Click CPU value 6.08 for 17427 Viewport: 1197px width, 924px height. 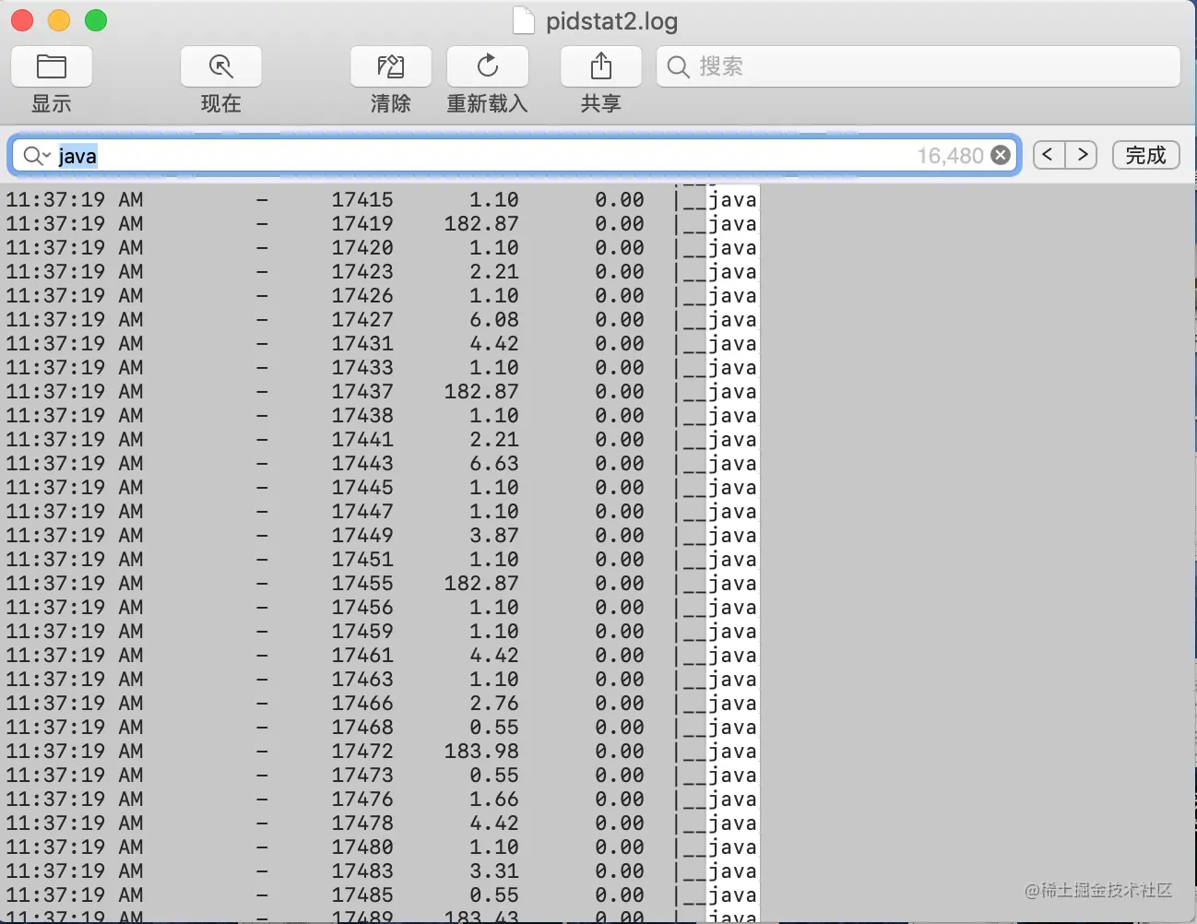(x=494, y=319)
